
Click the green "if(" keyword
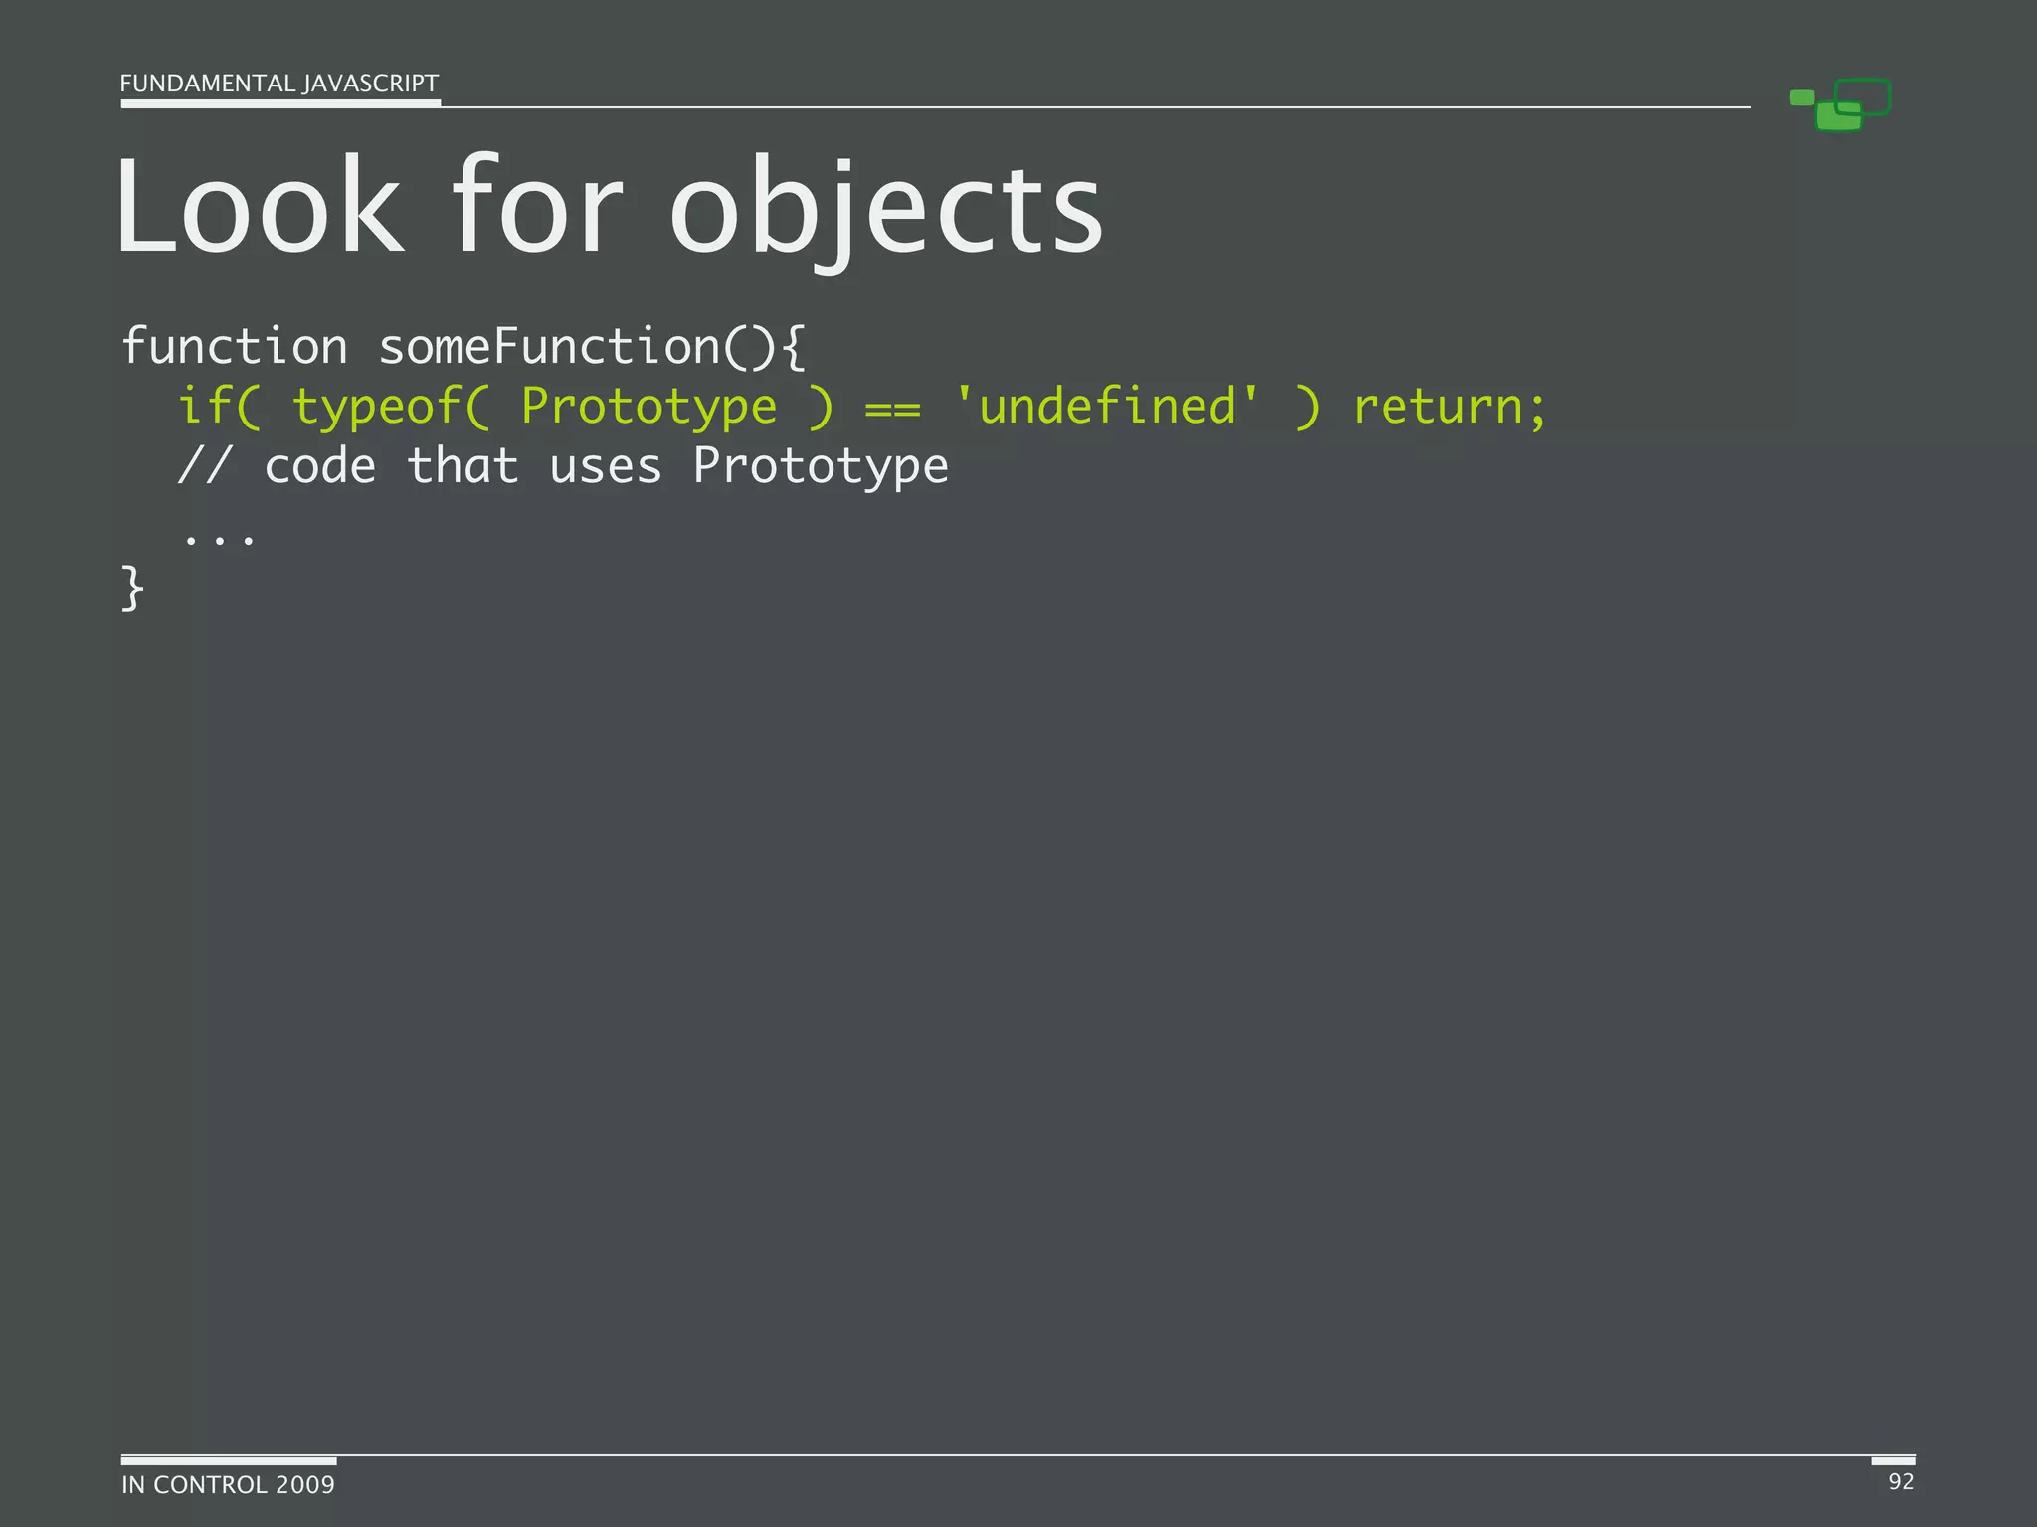219,407
